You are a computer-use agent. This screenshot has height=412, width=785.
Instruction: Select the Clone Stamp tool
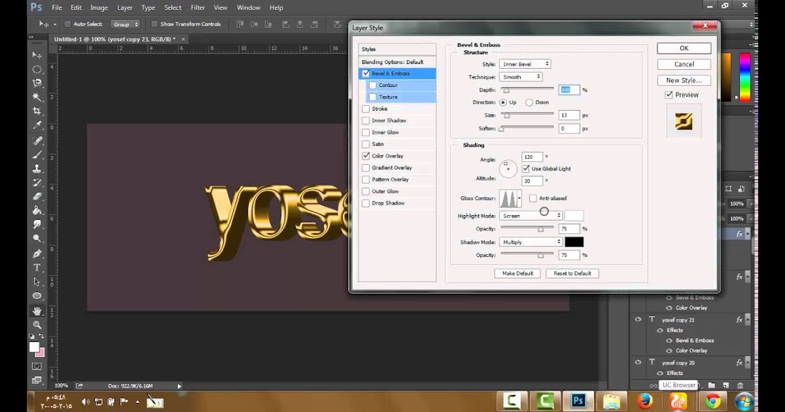coord(37,169)
